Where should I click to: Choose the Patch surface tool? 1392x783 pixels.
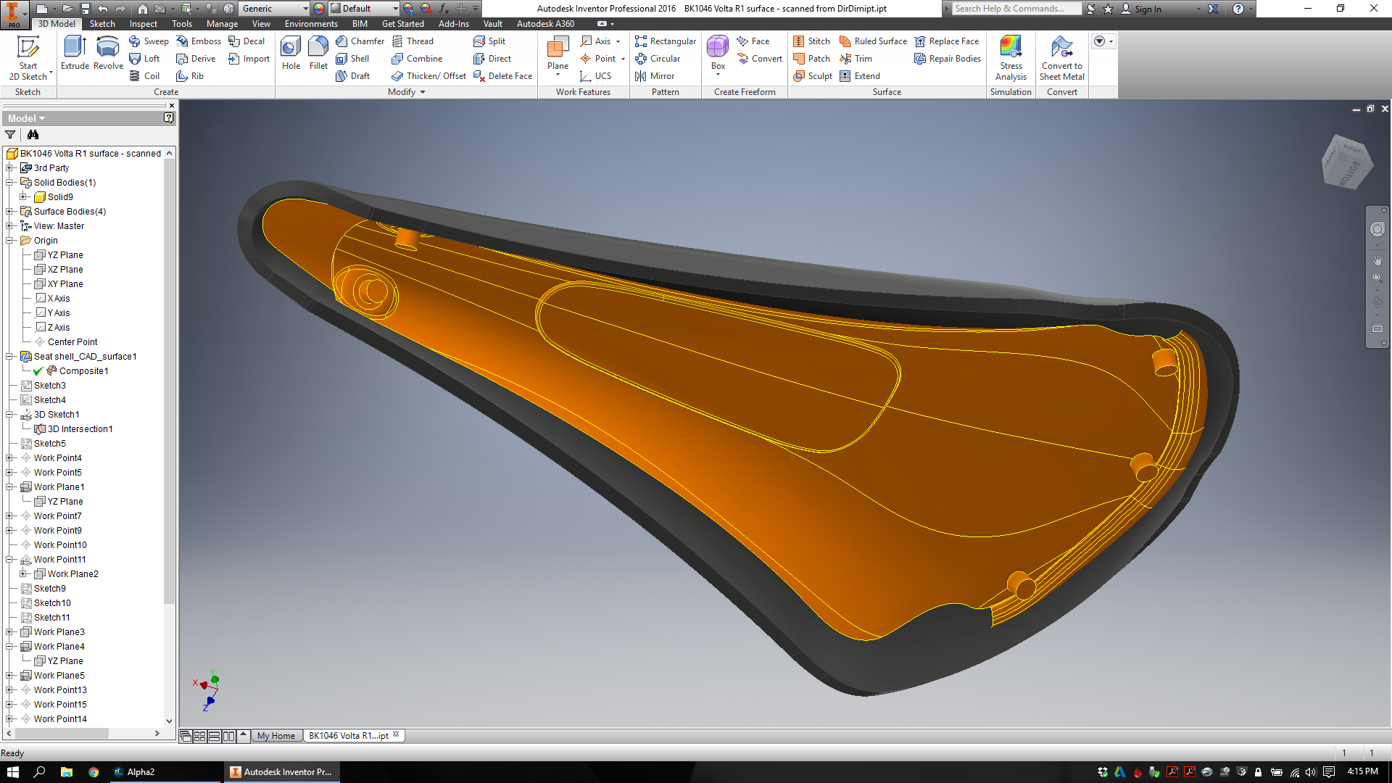pyautogui.click(x=811, y=59)
